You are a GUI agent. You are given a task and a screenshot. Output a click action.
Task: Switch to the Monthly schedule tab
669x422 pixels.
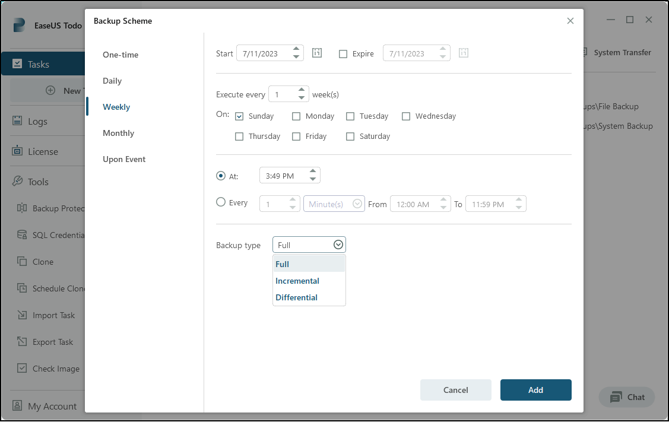click(118, 133)
